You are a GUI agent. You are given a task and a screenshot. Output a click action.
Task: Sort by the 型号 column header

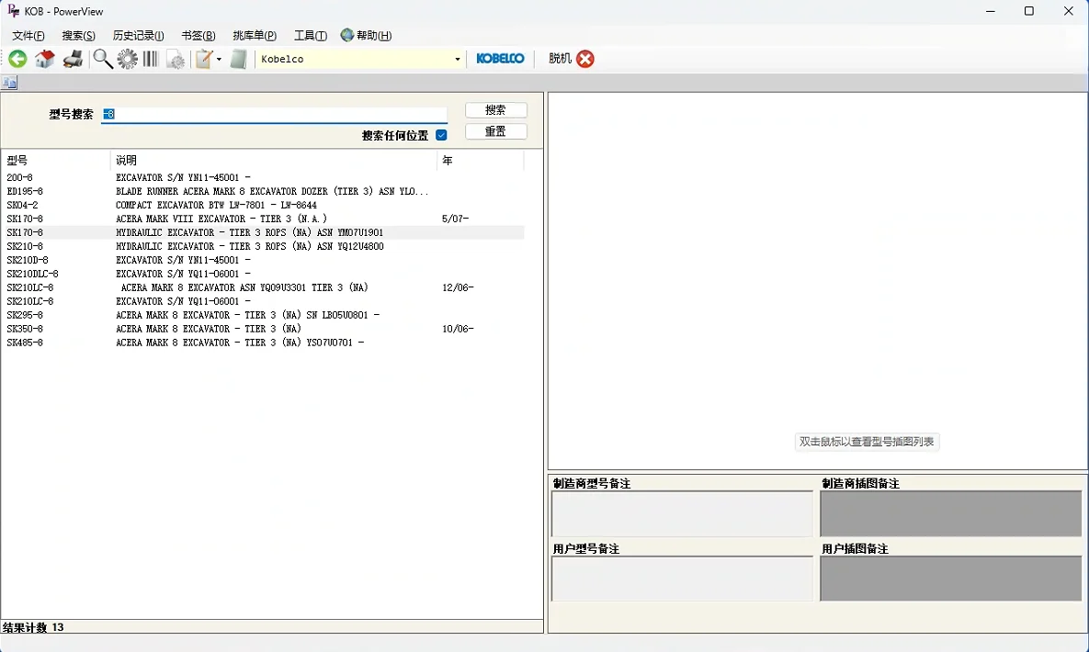coord(55,161)
